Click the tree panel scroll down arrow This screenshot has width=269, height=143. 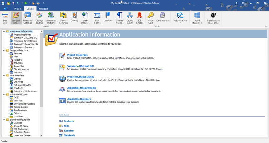pos(41,135)
